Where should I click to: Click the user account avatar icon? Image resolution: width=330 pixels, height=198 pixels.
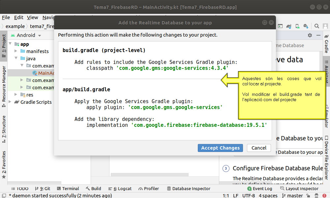[325, 26]
